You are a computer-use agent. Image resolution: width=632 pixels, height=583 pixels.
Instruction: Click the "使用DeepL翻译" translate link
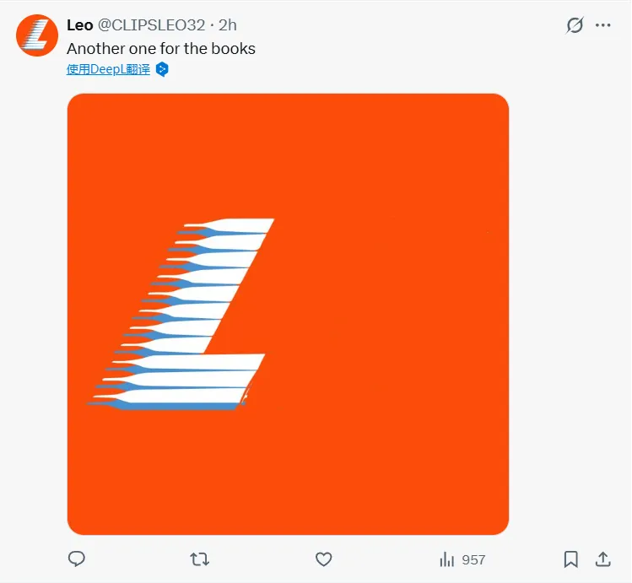click(x=108, y=69)
